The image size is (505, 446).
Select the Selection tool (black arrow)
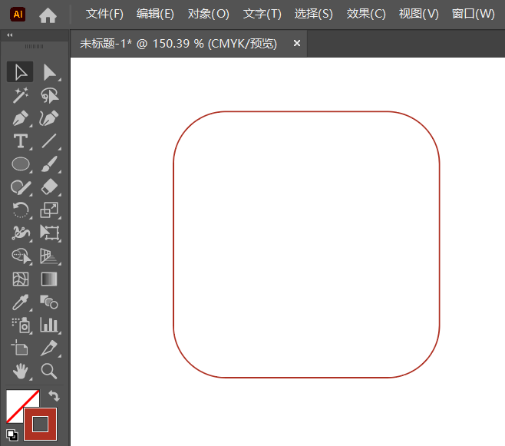tap(20, 72)
